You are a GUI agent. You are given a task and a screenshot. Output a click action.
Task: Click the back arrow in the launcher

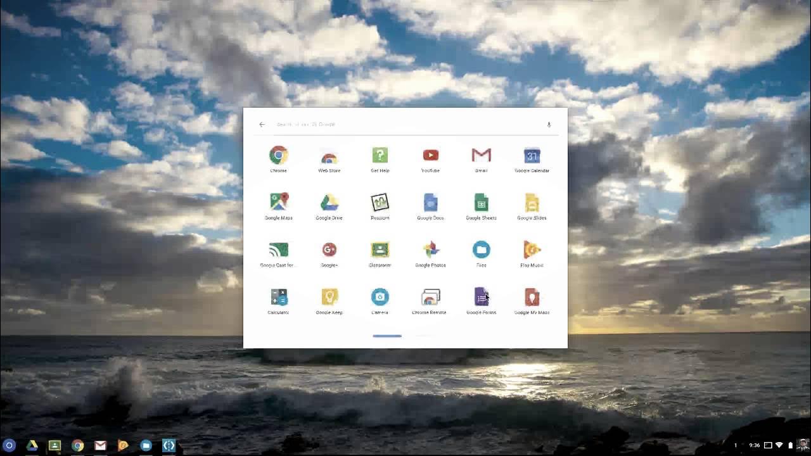(262, 124)
